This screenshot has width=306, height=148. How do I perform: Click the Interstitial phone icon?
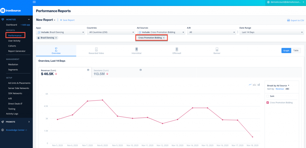coord(137,49)
